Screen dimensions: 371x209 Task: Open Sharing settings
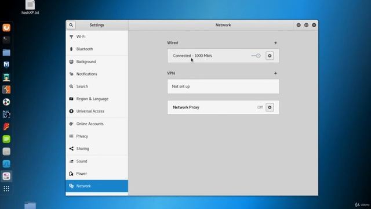97,149
